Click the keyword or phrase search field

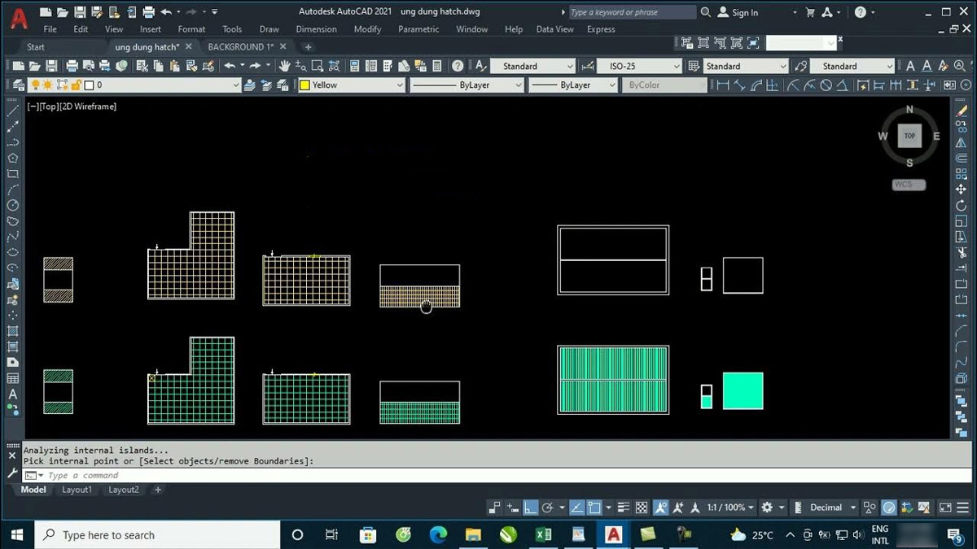click(633, 12)
